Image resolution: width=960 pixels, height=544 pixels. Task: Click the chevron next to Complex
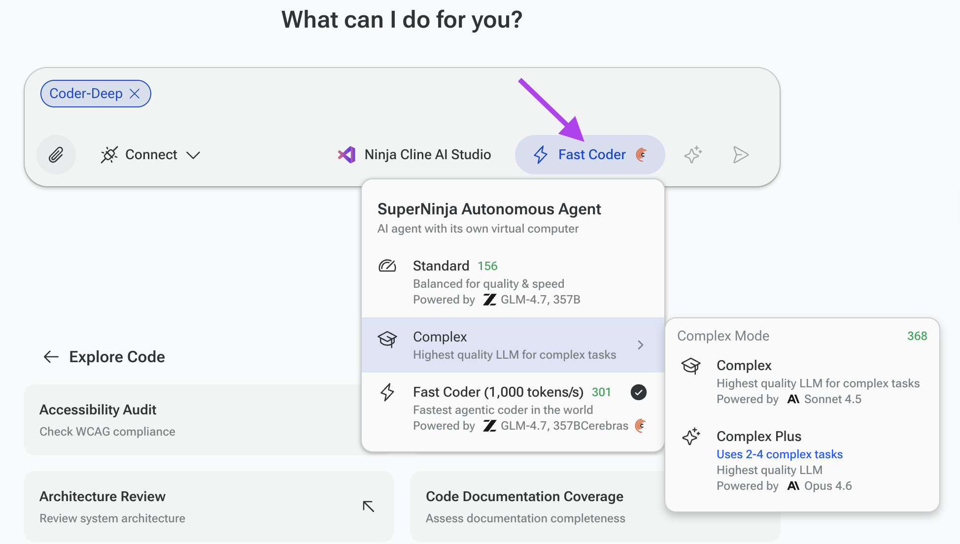[641, 345]
